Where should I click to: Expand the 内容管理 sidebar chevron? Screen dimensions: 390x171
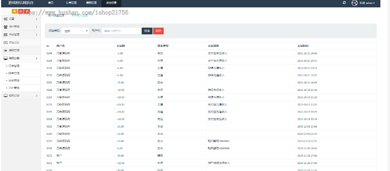pyautogui.click(x=37, y=35)
